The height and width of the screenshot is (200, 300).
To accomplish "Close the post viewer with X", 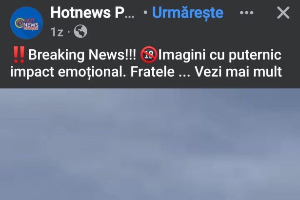I will [283, 13].
